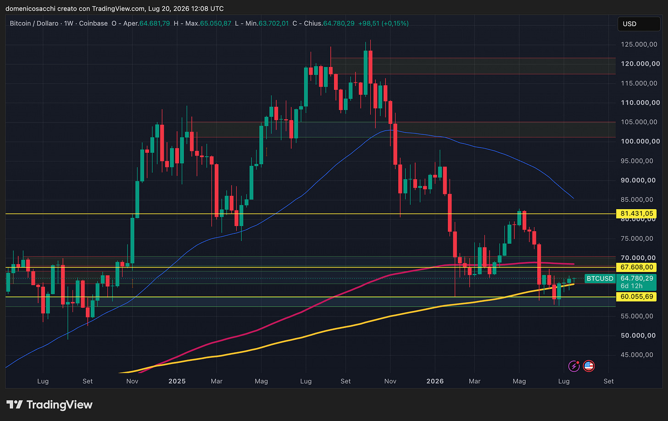The width and height of the screenshot is (668, 421).
Task: Click the Mar label just after 2025
Action: coord(217,381)
